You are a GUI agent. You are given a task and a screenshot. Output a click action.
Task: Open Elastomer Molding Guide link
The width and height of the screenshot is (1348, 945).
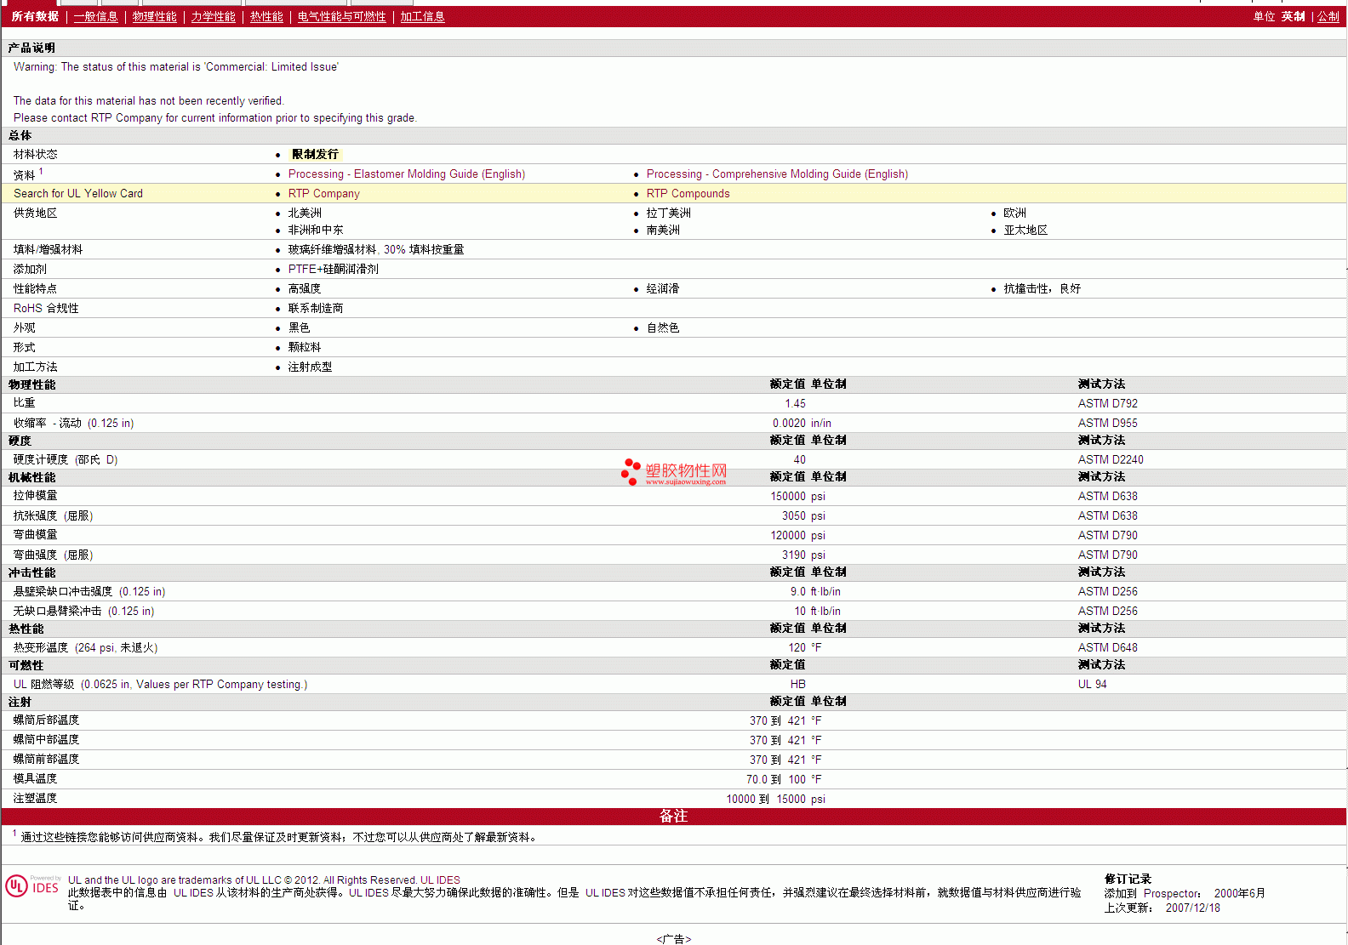[406, 174]
